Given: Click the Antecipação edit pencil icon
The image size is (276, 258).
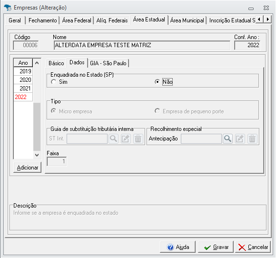Looking at the screenshot, I should (x=240, y=139).
